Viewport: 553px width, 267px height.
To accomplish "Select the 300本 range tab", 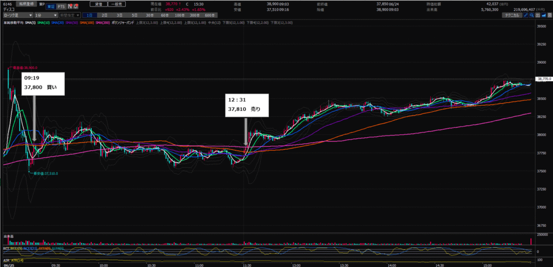I will coord(195,16).
